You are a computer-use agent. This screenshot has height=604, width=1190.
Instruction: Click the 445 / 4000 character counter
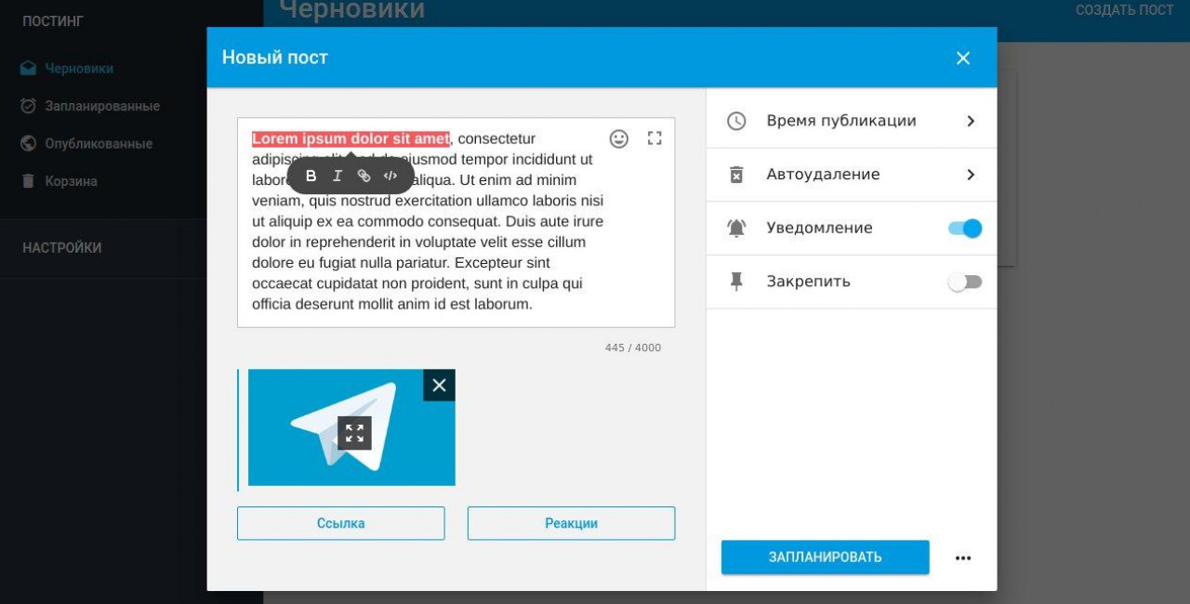coord(633,348)
